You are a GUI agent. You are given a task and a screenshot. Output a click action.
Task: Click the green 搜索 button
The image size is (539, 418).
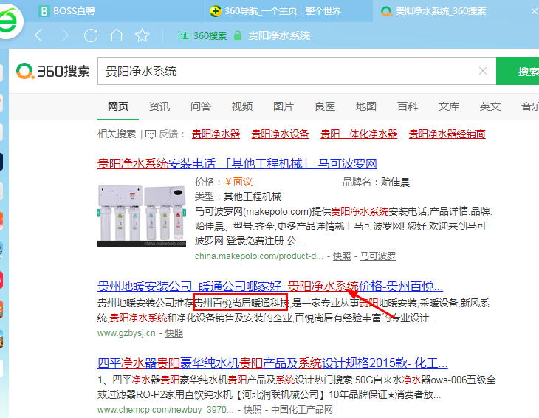click(518, 71)
